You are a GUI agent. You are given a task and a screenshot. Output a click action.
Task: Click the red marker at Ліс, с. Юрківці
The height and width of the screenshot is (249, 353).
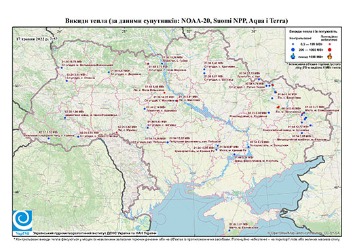pos(117,133)
